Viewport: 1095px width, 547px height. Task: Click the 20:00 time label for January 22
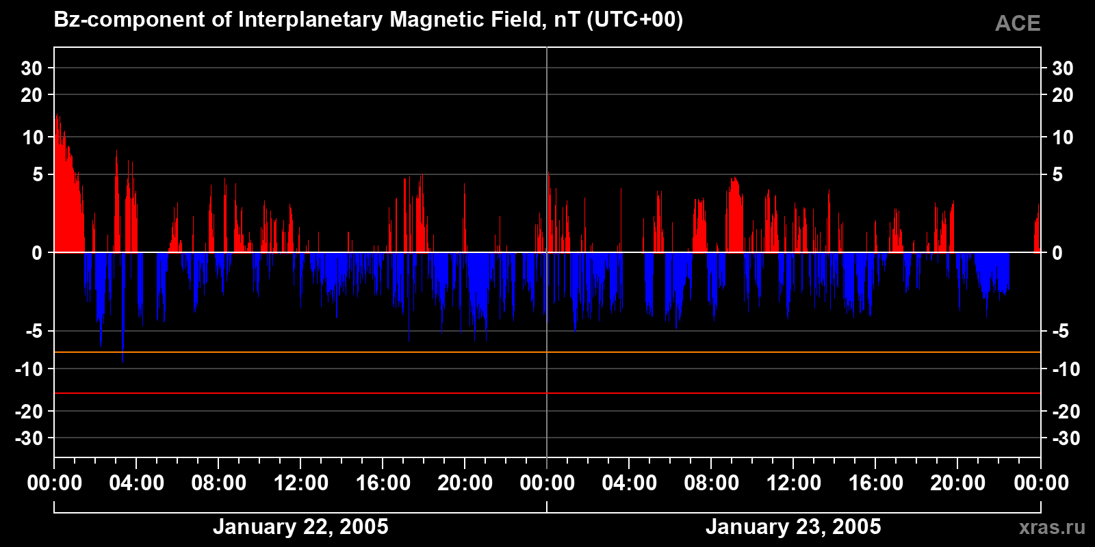[x=465, y=483]
